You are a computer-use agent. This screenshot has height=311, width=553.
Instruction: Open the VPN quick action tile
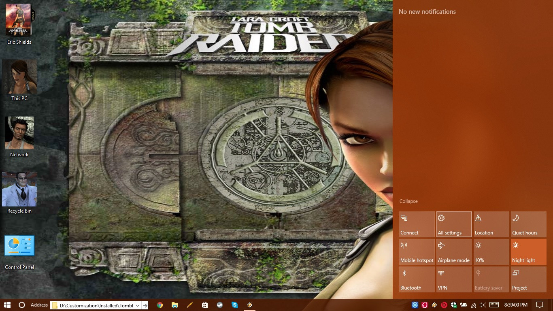tap(454, 279)
